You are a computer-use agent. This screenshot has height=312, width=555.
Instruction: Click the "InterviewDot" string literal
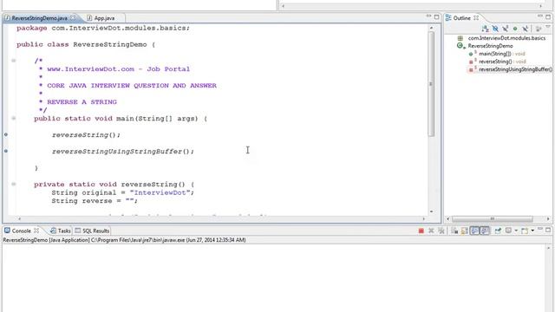tap(160, 192)
